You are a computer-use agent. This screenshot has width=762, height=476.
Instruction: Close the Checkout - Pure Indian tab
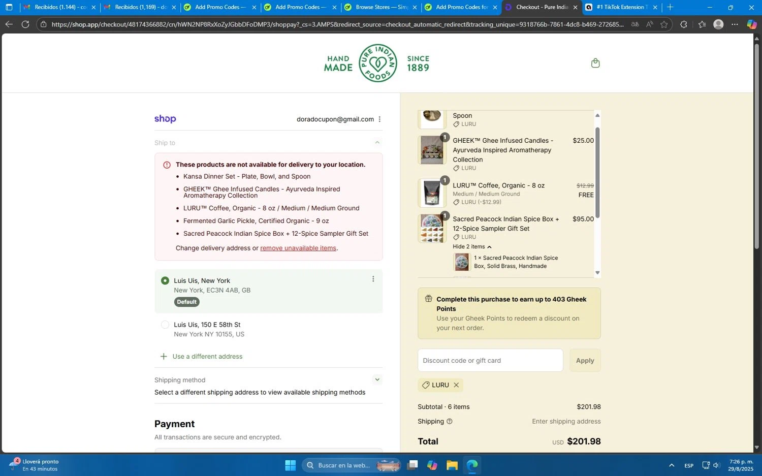tap(575, 7)
